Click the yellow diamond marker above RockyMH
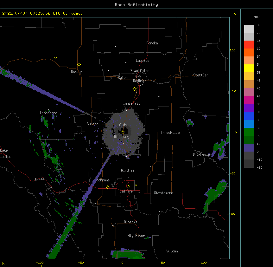The height and width of the screenshot is (267, 273). coord(79,65)
